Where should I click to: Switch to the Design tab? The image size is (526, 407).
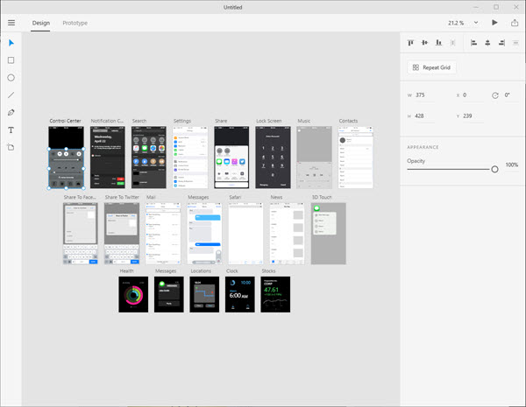coord(41,23)
